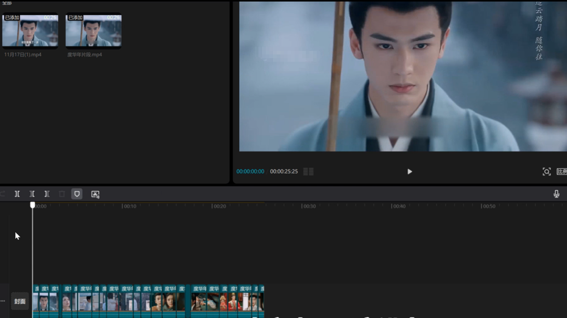The height and width of the screenshot is (318, 567).
Task: Click the file name 11月17日(1).mp4
Action: [x=23, y=55]
